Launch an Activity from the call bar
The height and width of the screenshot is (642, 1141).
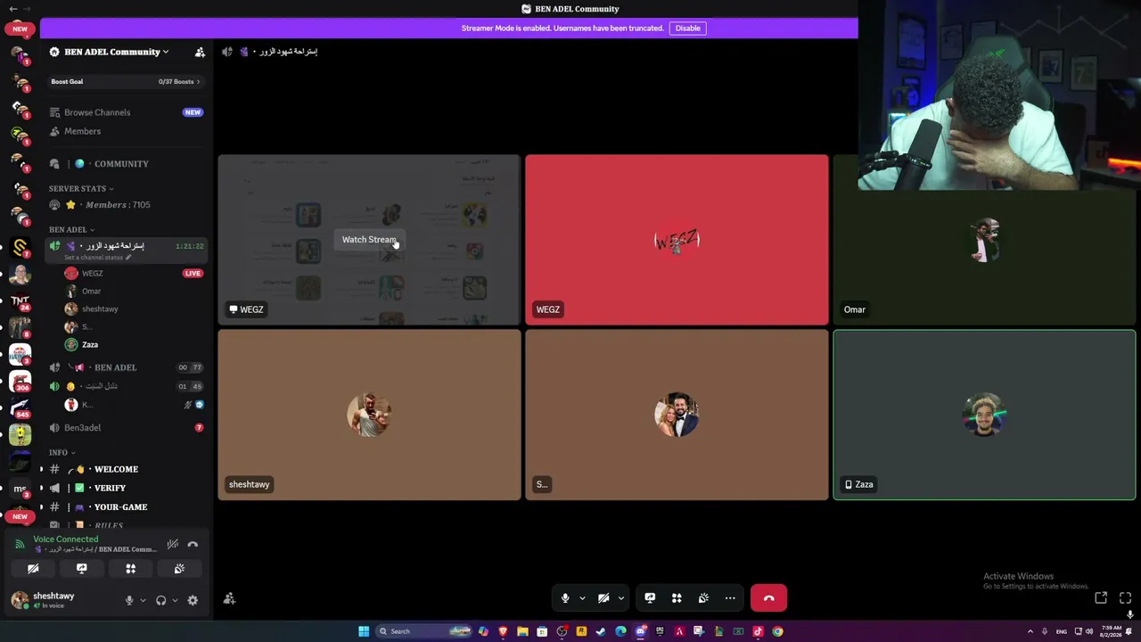[x=677, y=598]
